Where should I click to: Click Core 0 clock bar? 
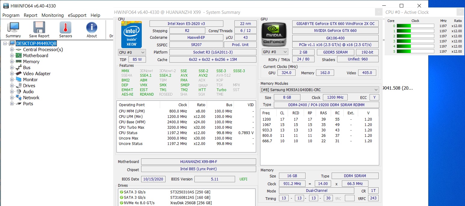[415, 26]
